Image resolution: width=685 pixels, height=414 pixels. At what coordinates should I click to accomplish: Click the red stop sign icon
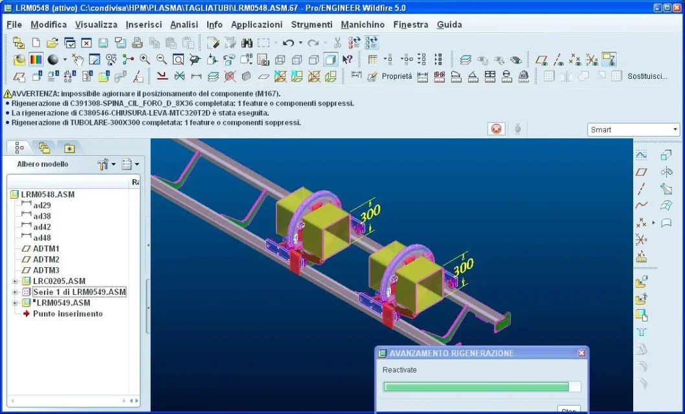point(497,129)
